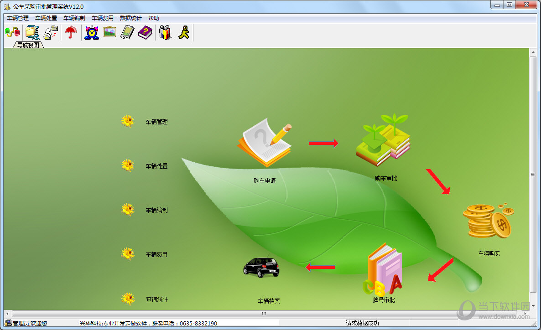Click the people group toolbar icon
The height and width of the screenshot is (330, 541).
pos(165,32)
